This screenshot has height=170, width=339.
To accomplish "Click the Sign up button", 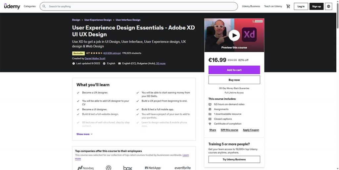I will click(316, 6).
